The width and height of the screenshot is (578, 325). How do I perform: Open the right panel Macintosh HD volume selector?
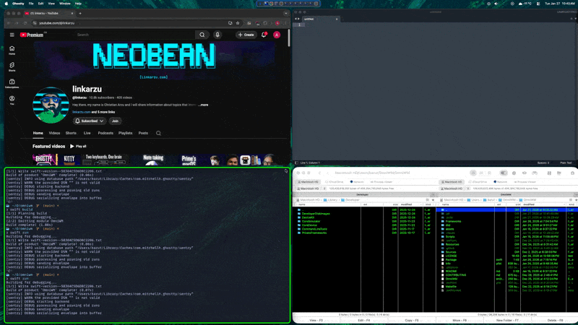coord(455,188)
